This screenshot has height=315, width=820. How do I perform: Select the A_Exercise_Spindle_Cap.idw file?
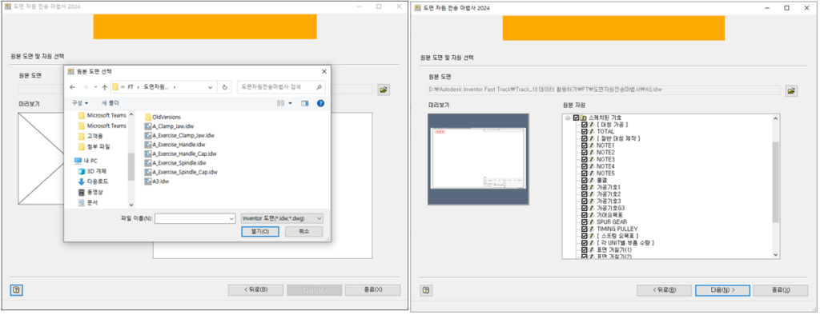pos(181,172)
